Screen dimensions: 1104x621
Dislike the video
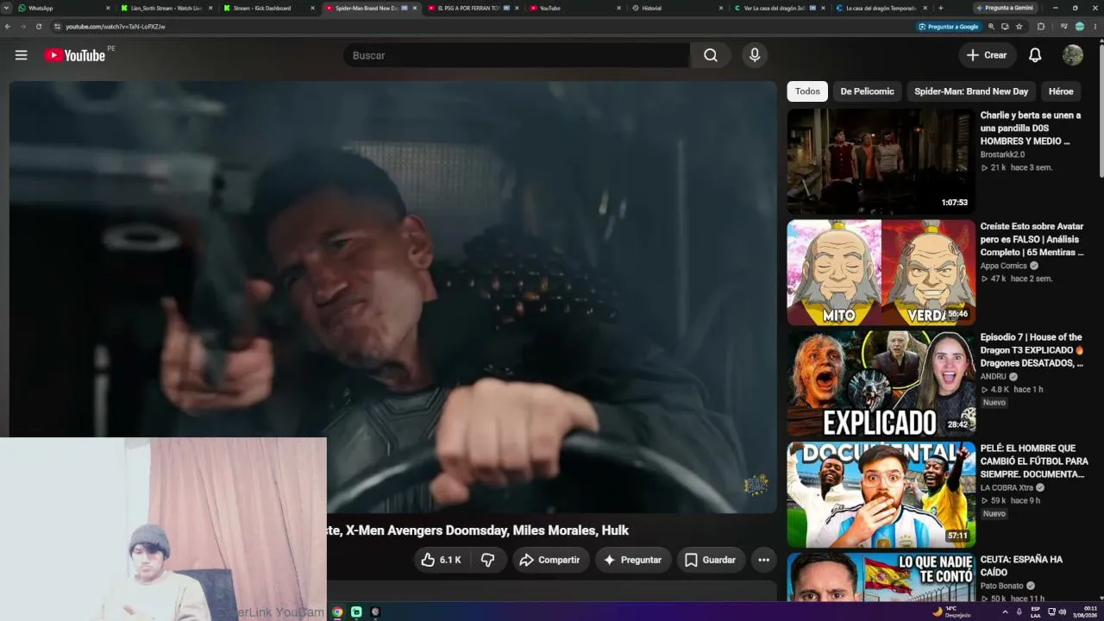488,560
